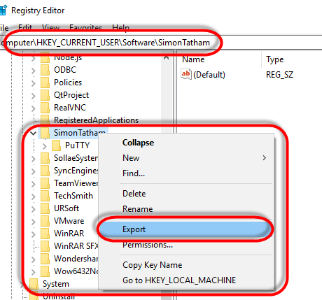
Task: Select the (Default) value name
Action: pos(209,75)
